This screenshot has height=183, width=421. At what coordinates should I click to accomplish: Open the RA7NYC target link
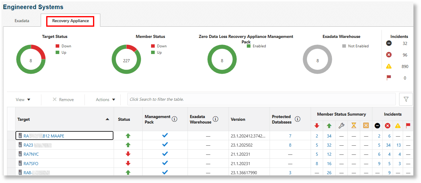tap(31, 154)
